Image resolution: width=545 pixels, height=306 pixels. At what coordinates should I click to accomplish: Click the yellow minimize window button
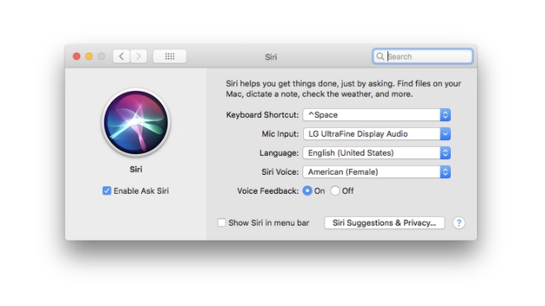tap(89, 56)
